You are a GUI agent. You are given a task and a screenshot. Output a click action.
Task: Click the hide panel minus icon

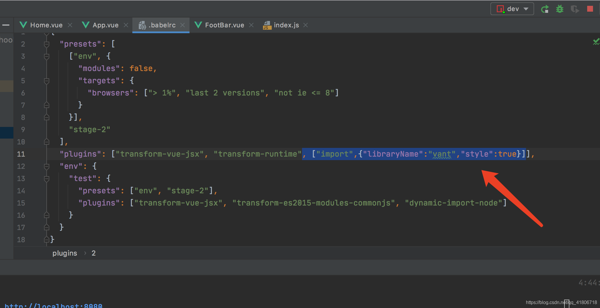click(x=6, y=25)
